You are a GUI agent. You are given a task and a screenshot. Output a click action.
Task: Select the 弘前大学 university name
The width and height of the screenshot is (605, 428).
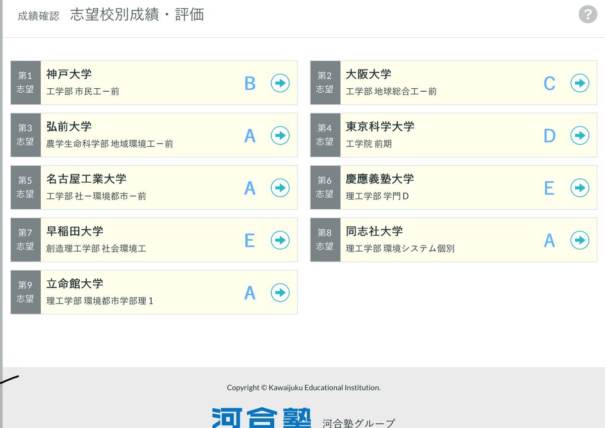point(69,127)
